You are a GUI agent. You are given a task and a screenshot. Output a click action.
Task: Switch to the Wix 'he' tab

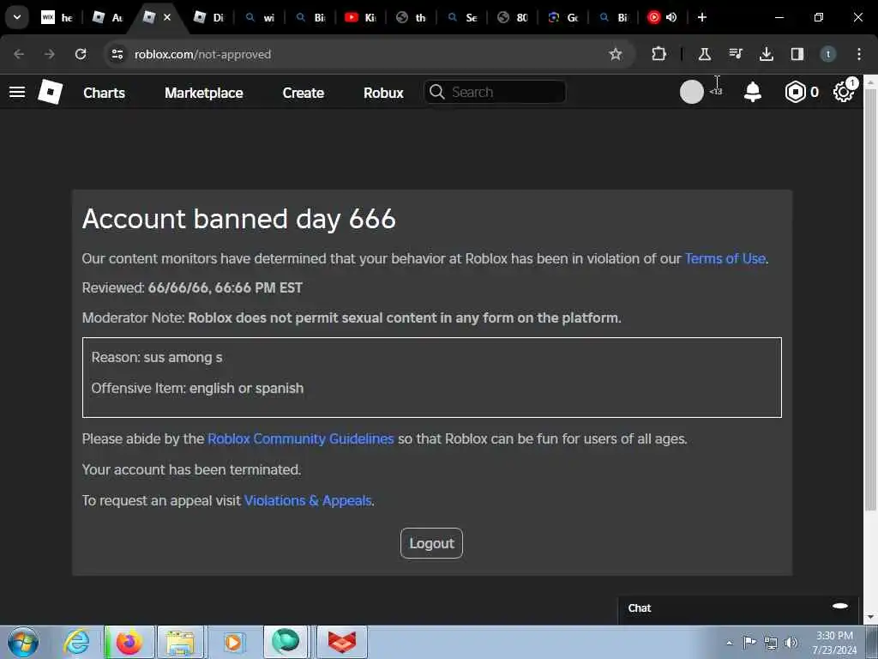coord(57,17)
